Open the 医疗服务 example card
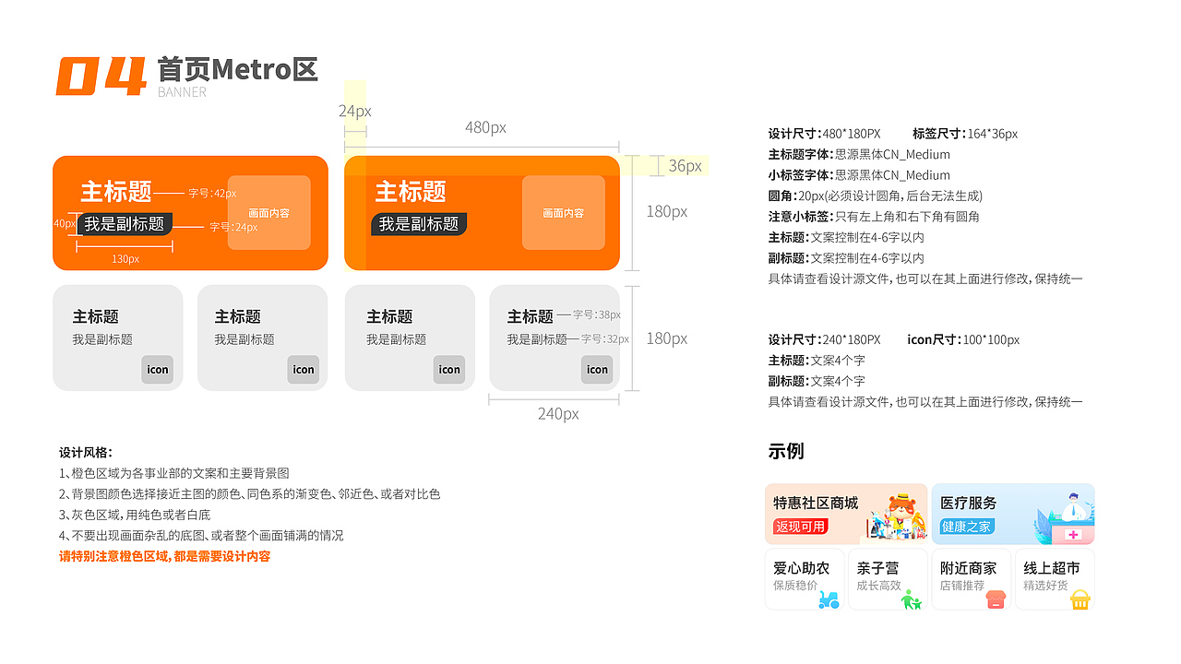This screenshot has width=1181, height=664. tap(1013, 514)
